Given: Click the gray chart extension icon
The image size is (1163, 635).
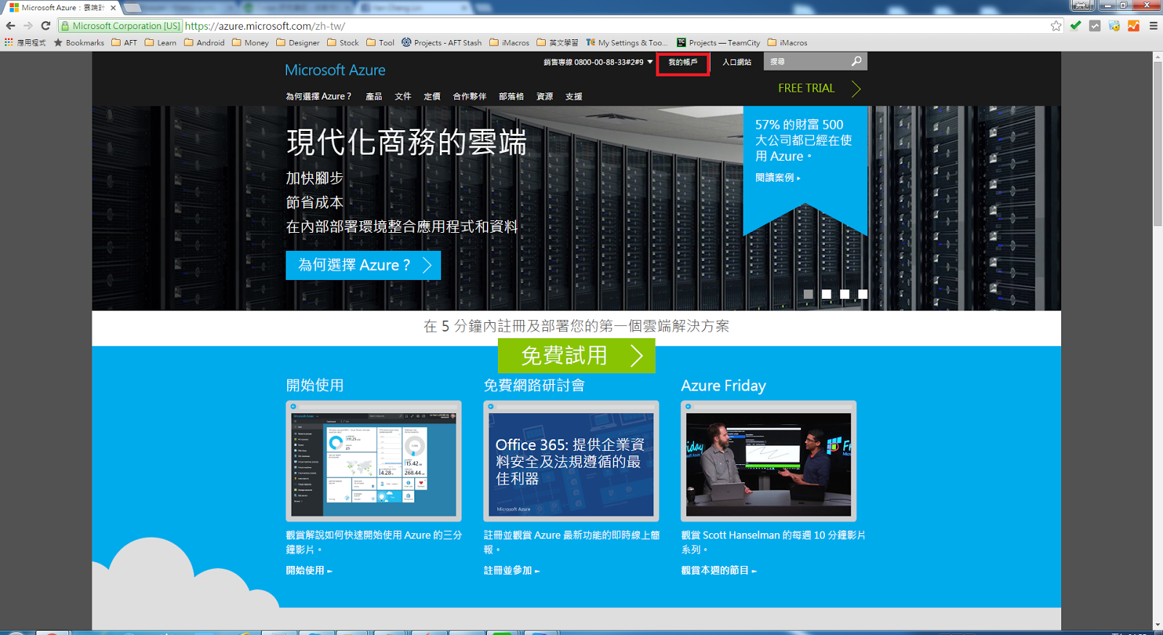Looking at the screenshot, I should (x=1095, y=25).
